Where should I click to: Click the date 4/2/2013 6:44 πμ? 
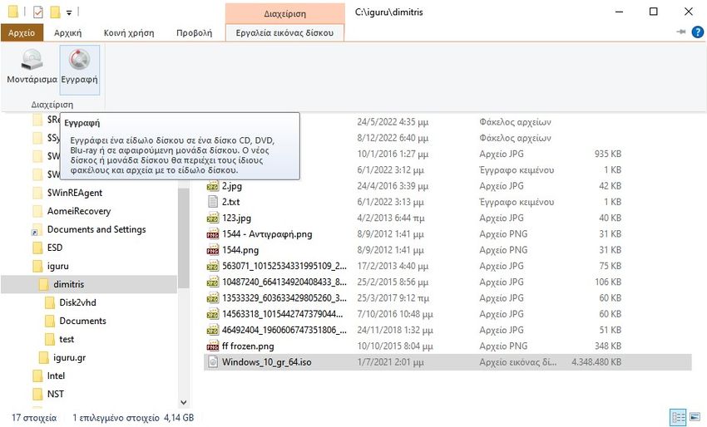tap(390, 218)
